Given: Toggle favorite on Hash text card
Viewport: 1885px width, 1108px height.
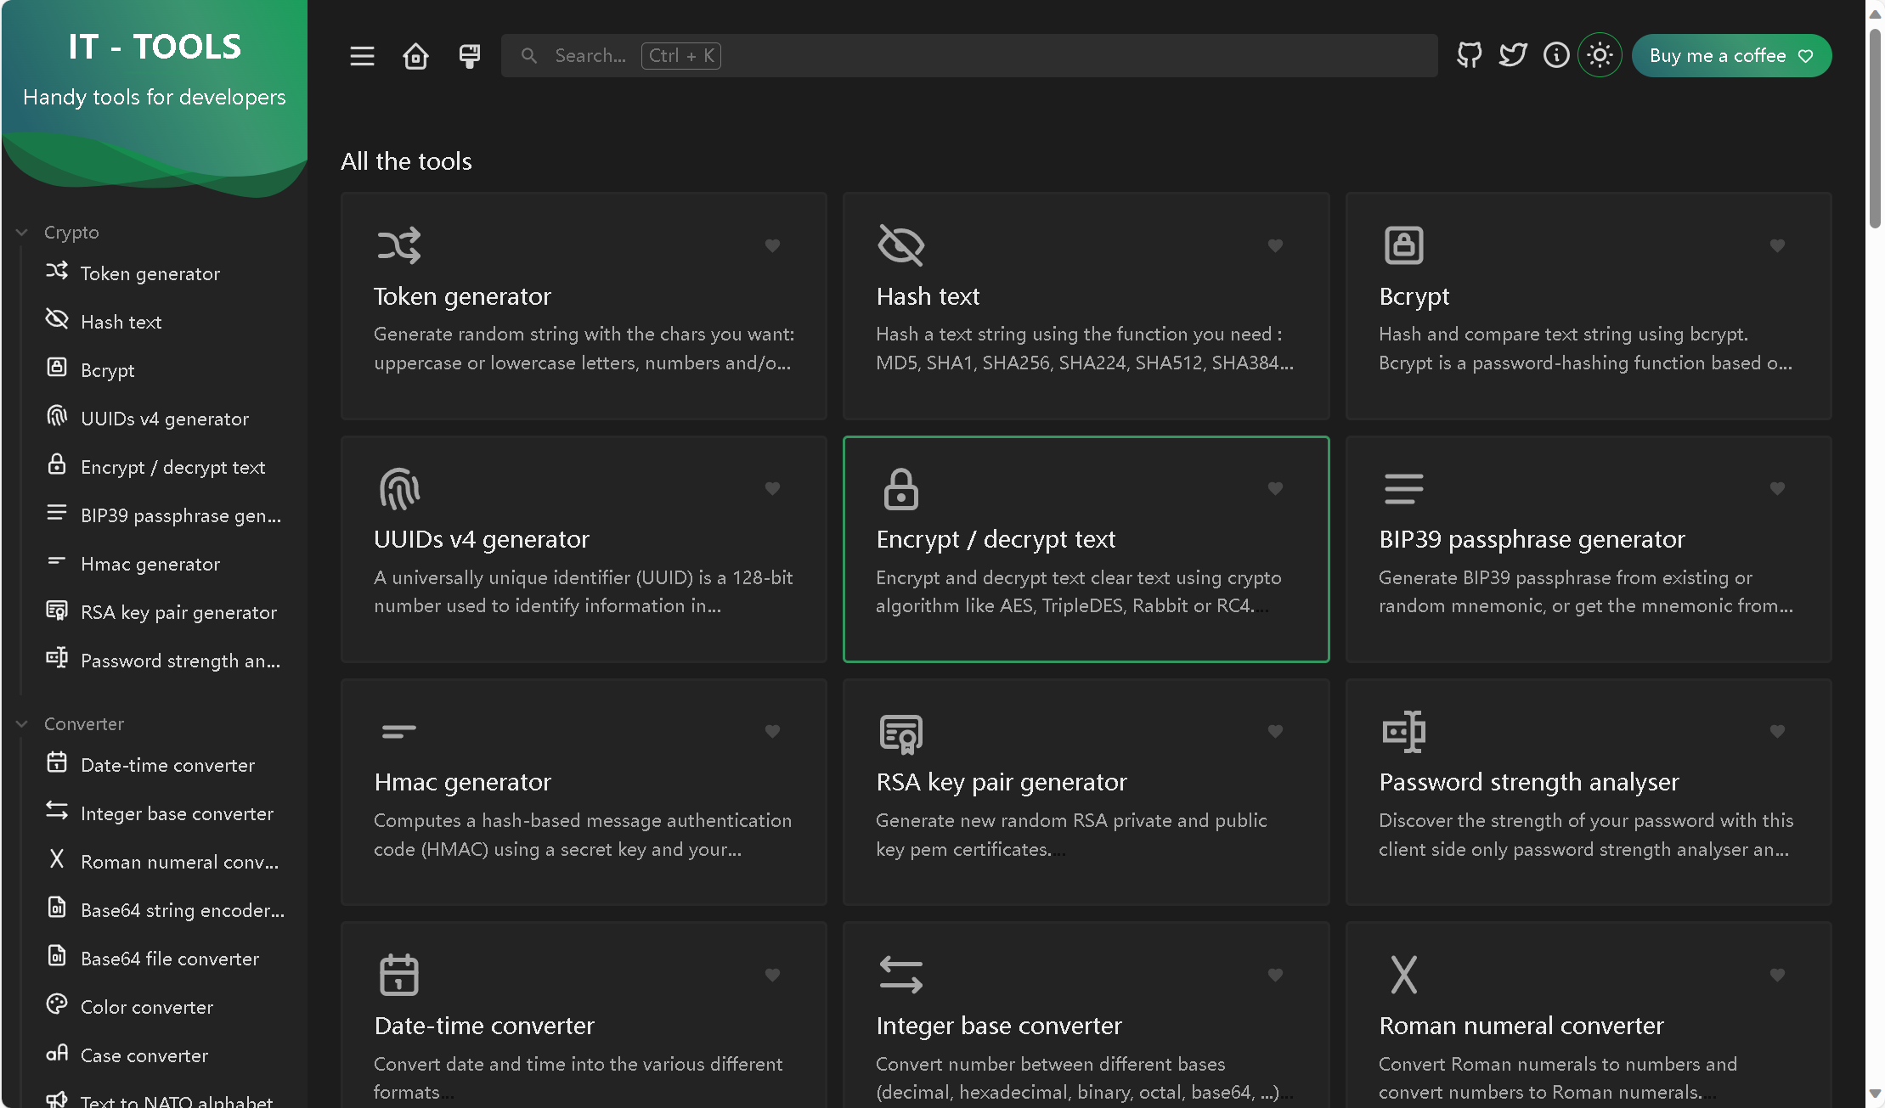Looking at the screenshot, I should 1274,245.
